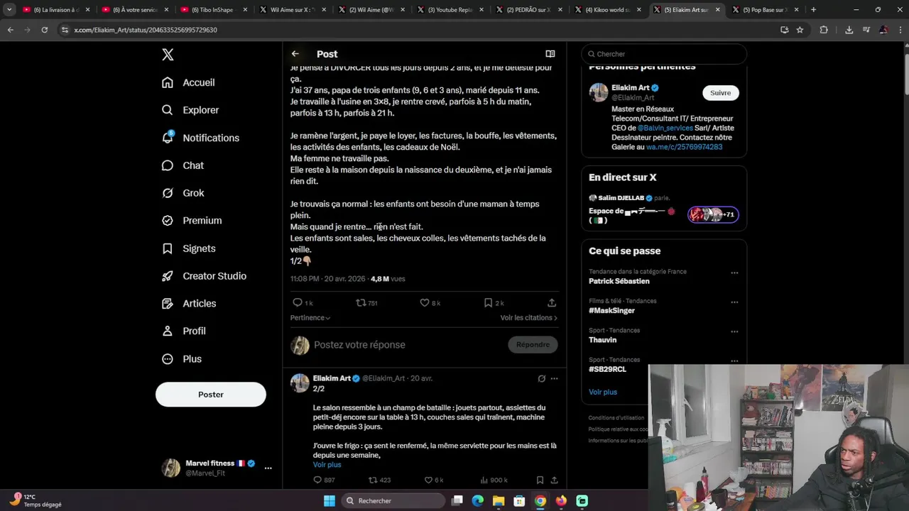The height and width of the screenshot is (511, 909).
Task: Open a new browser tab
Action: [x=814, y=10]
